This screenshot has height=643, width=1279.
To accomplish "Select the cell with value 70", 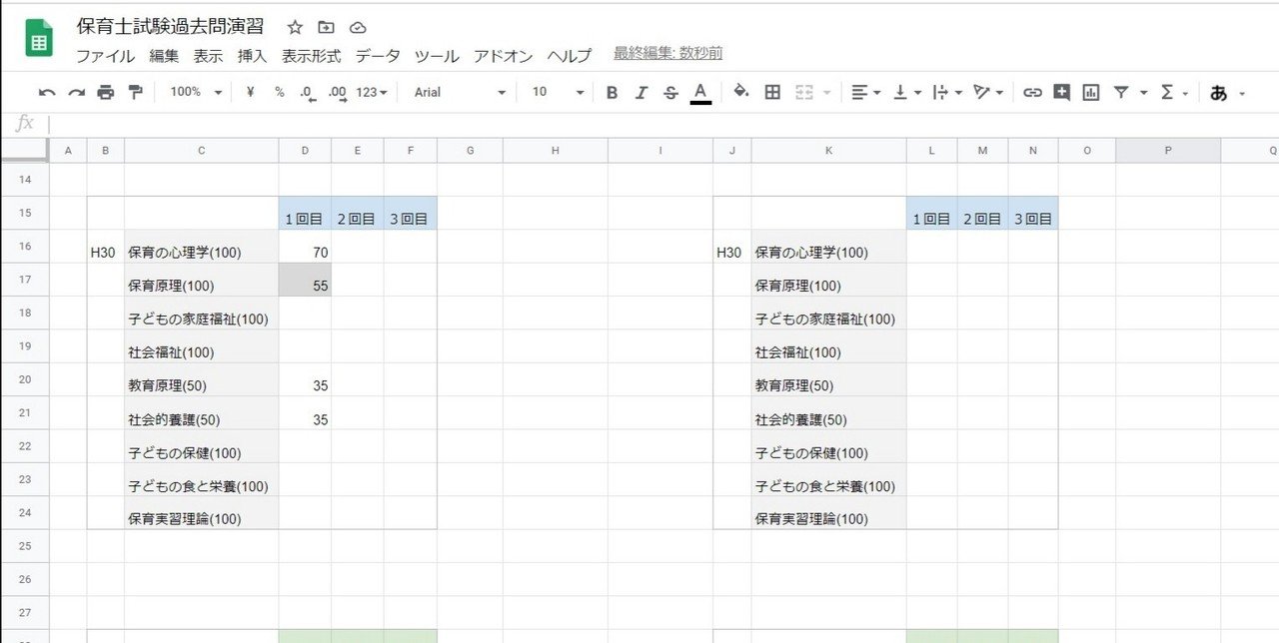I will click(x=305, y=247).
